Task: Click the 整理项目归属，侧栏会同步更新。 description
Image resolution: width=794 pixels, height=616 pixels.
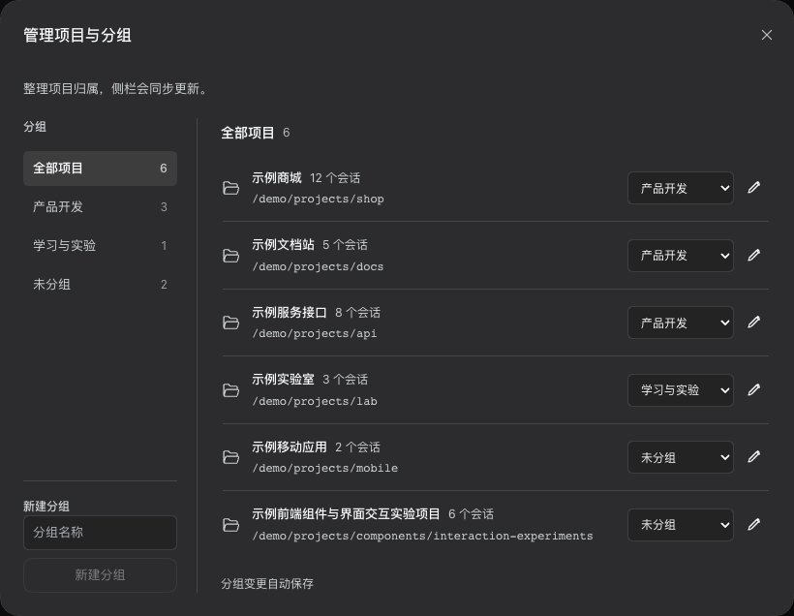Action: (116, 89)
